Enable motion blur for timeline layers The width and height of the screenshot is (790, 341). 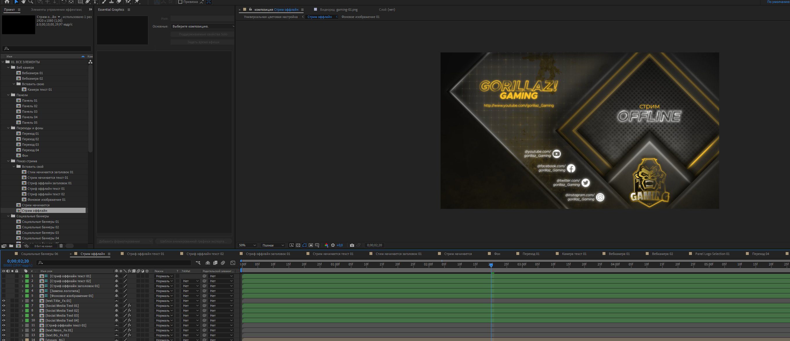(x=223, y=263)
